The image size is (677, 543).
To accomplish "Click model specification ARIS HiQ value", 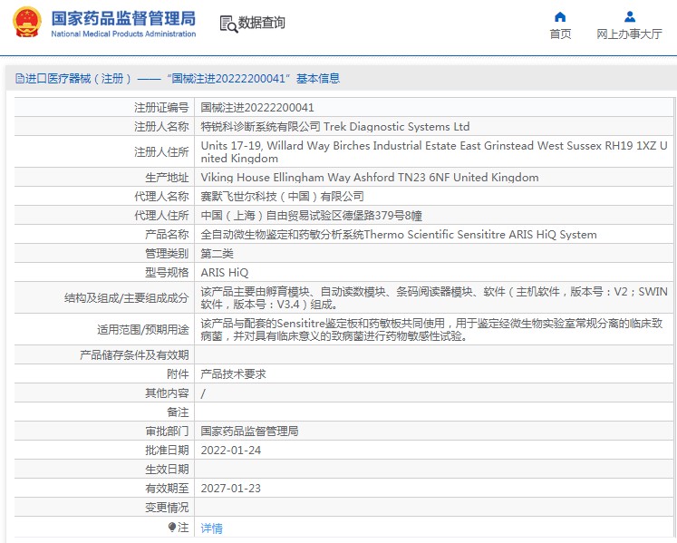I will tap(225, 272).
